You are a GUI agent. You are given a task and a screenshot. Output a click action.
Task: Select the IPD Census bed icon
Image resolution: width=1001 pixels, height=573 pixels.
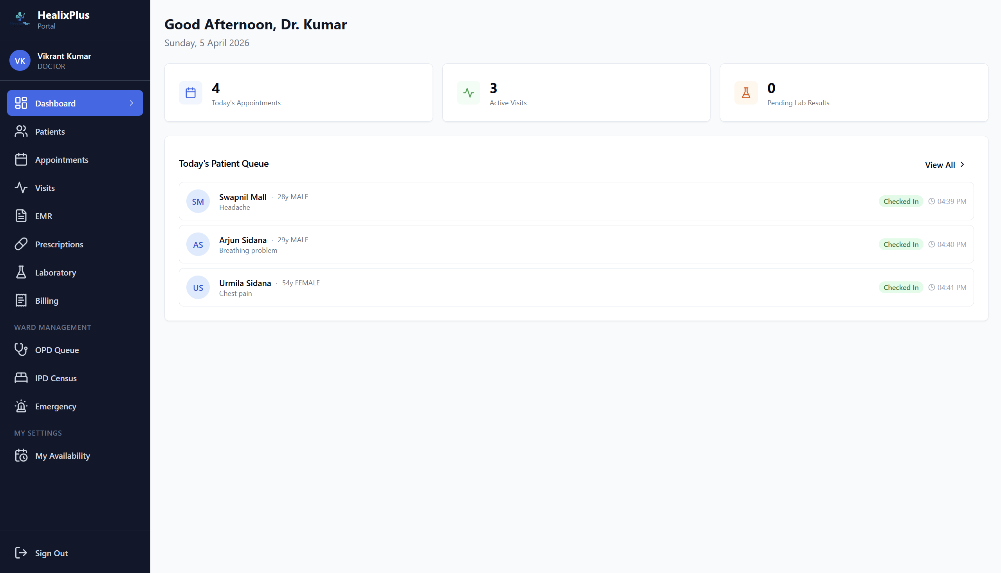(x=21, y=378)
